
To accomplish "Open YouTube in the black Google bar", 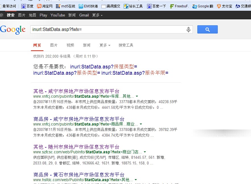I will (58, 15).
